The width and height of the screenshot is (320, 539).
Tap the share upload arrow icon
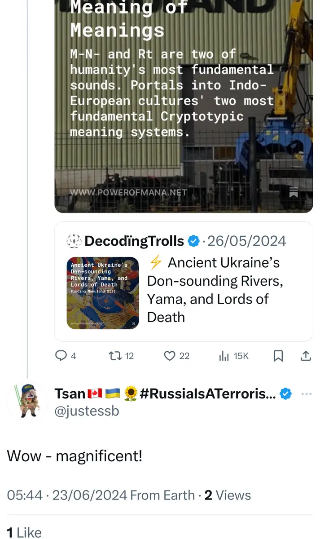pos(305,356)
